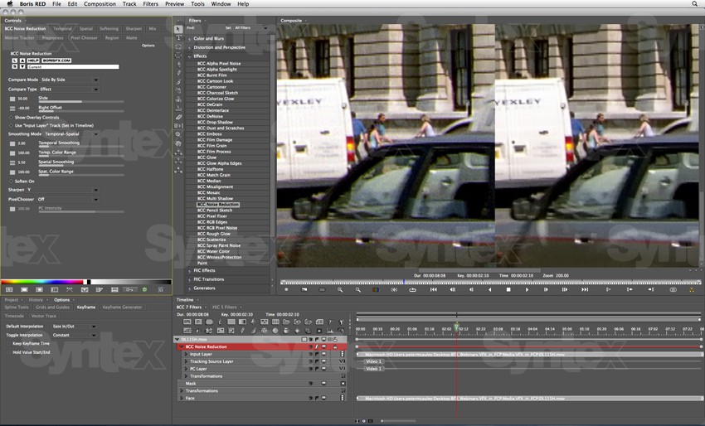Image resolution: width=705 pixels, height=426 pixels.
Task: Click the Stop playback button
Action: tap(508, 290)
